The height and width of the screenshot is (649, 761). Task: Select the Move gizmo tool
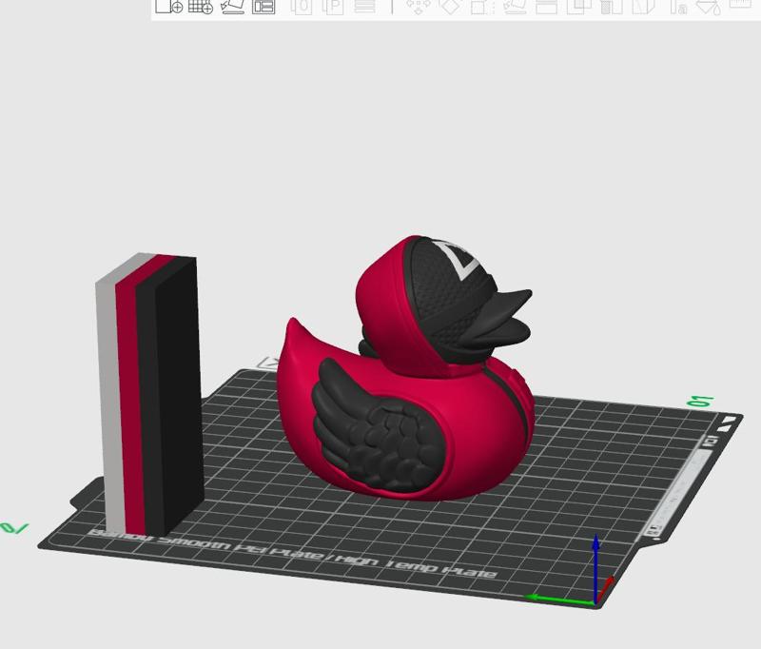point(418,6)
